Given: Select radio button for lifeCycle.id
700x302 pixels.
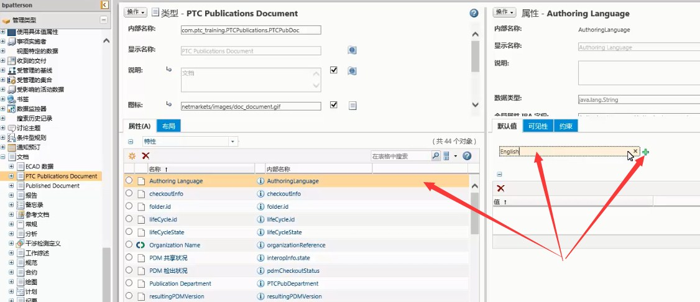Looking at the screenshot, I should (129, 219).
